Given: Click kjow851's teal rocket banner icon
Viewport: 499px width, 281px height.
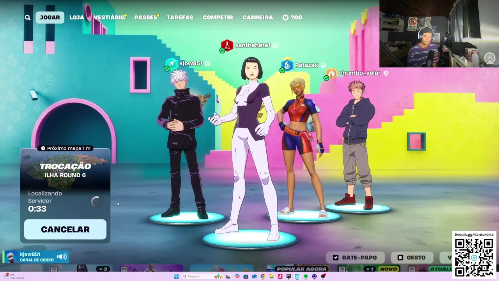Looking at the screenshot, I should point(172,64).
